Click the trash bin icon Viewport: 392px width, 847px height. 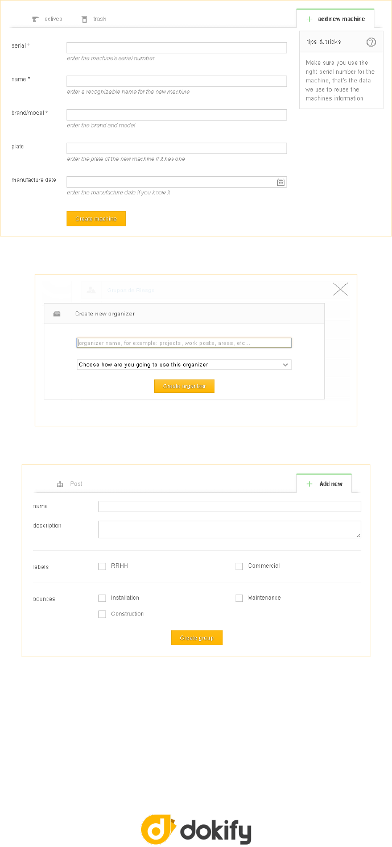coord(84,19)
